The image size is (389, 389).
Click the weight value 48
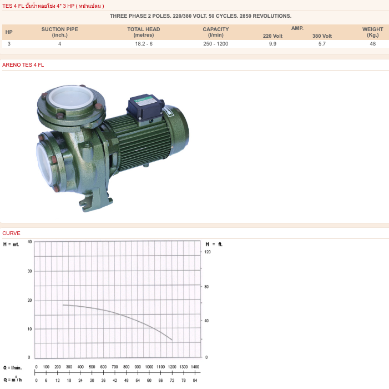(x=372, y=44)
